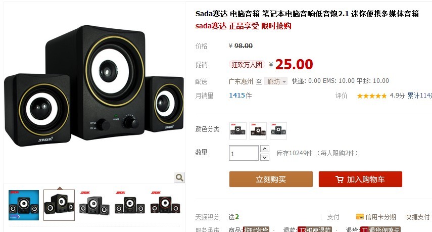The height and width of the screenshot is (232, 432).
Task: Select the second color option swatch
Action: (258, 130)
